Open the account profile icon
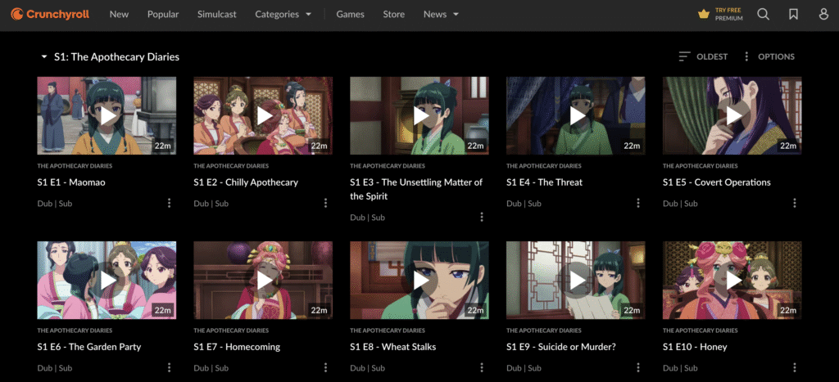The image size is (839, 382). pyautogui.click(x=824, y=15)
